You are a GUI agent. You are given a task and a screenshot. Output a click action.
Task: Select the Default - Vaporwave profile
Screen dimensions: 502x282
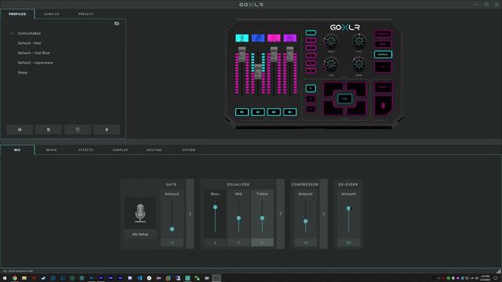(x=35, y=63)
